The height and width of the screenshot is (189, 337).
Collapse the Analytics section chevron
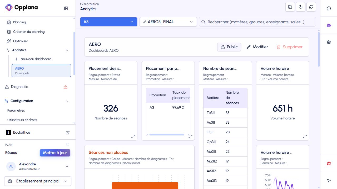[x=67, y=50]
